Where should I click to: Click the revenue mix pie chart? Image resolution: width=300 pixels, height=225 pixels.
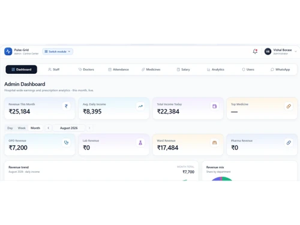[221, 179]
